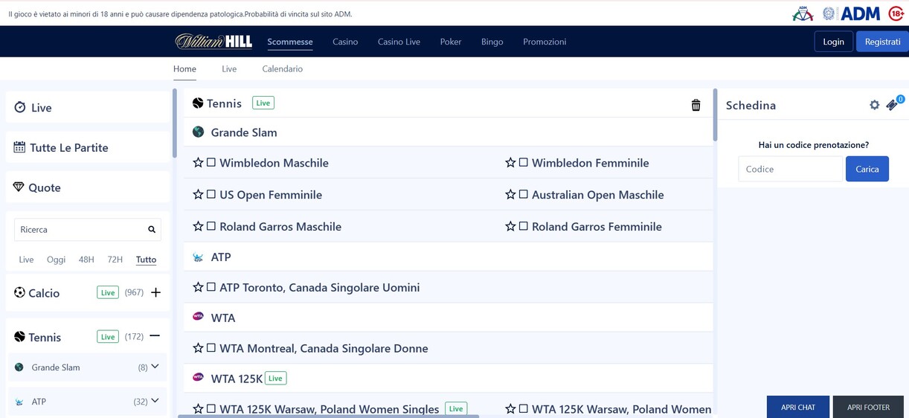Click the horizontal scrollbar under the tournament list
The height and width of the screenshot is (418, 909).
point(328,416)
